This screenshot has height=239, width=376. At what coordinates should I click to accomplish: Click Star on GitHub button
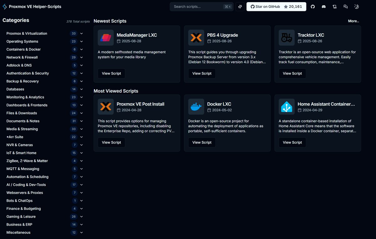click(276, 7)
